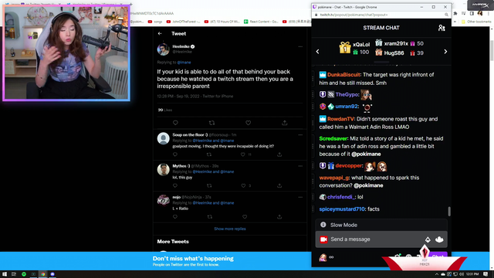Click Scredsaver username in chat

point(333,139)
